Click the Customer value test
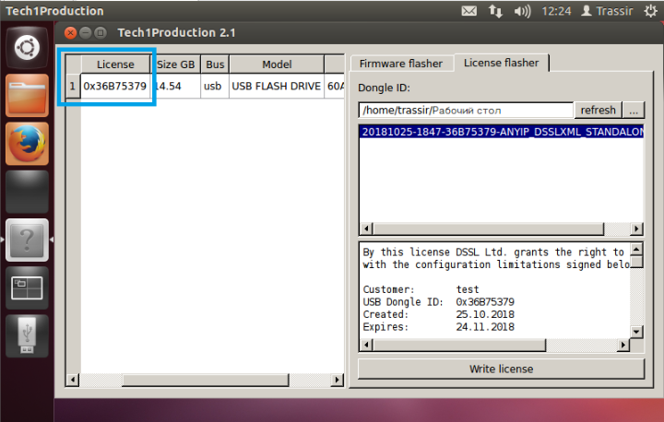 468,289
